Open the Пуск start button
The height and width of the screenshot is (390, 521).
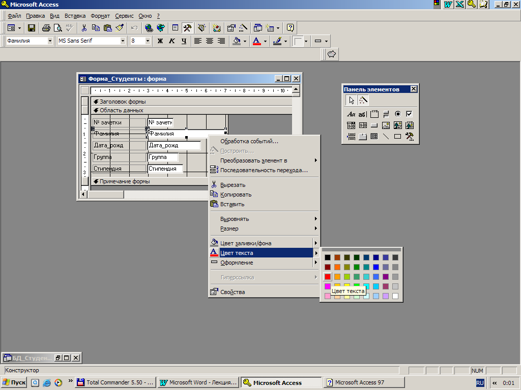(14, 382)
